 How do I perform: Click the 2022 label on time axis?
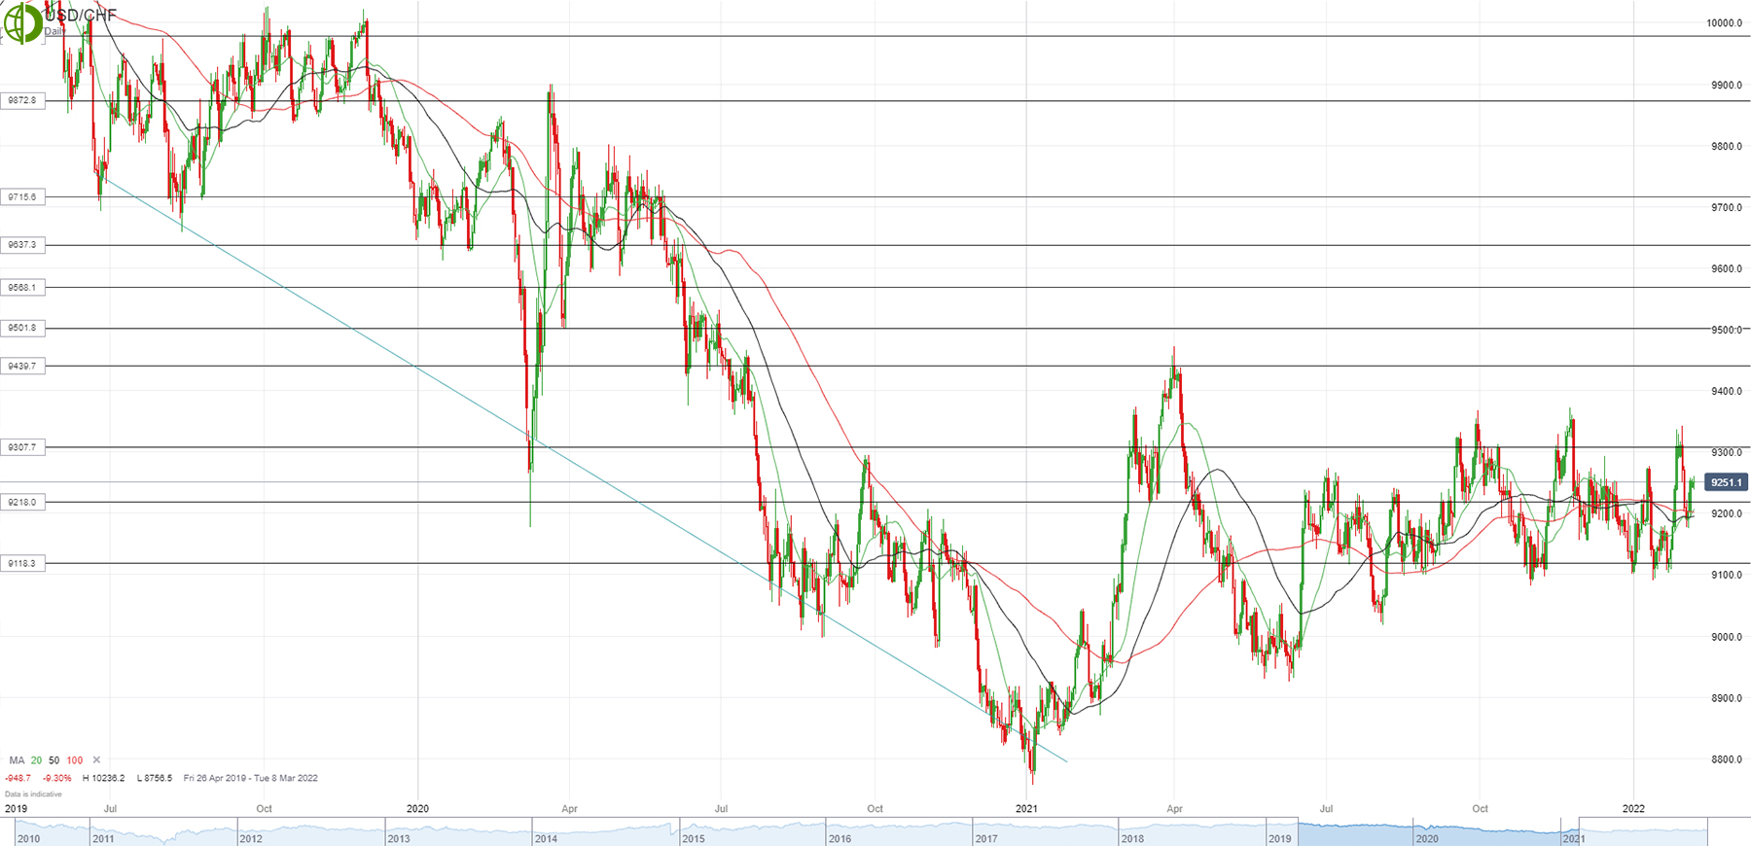(x=1633, y=809)
